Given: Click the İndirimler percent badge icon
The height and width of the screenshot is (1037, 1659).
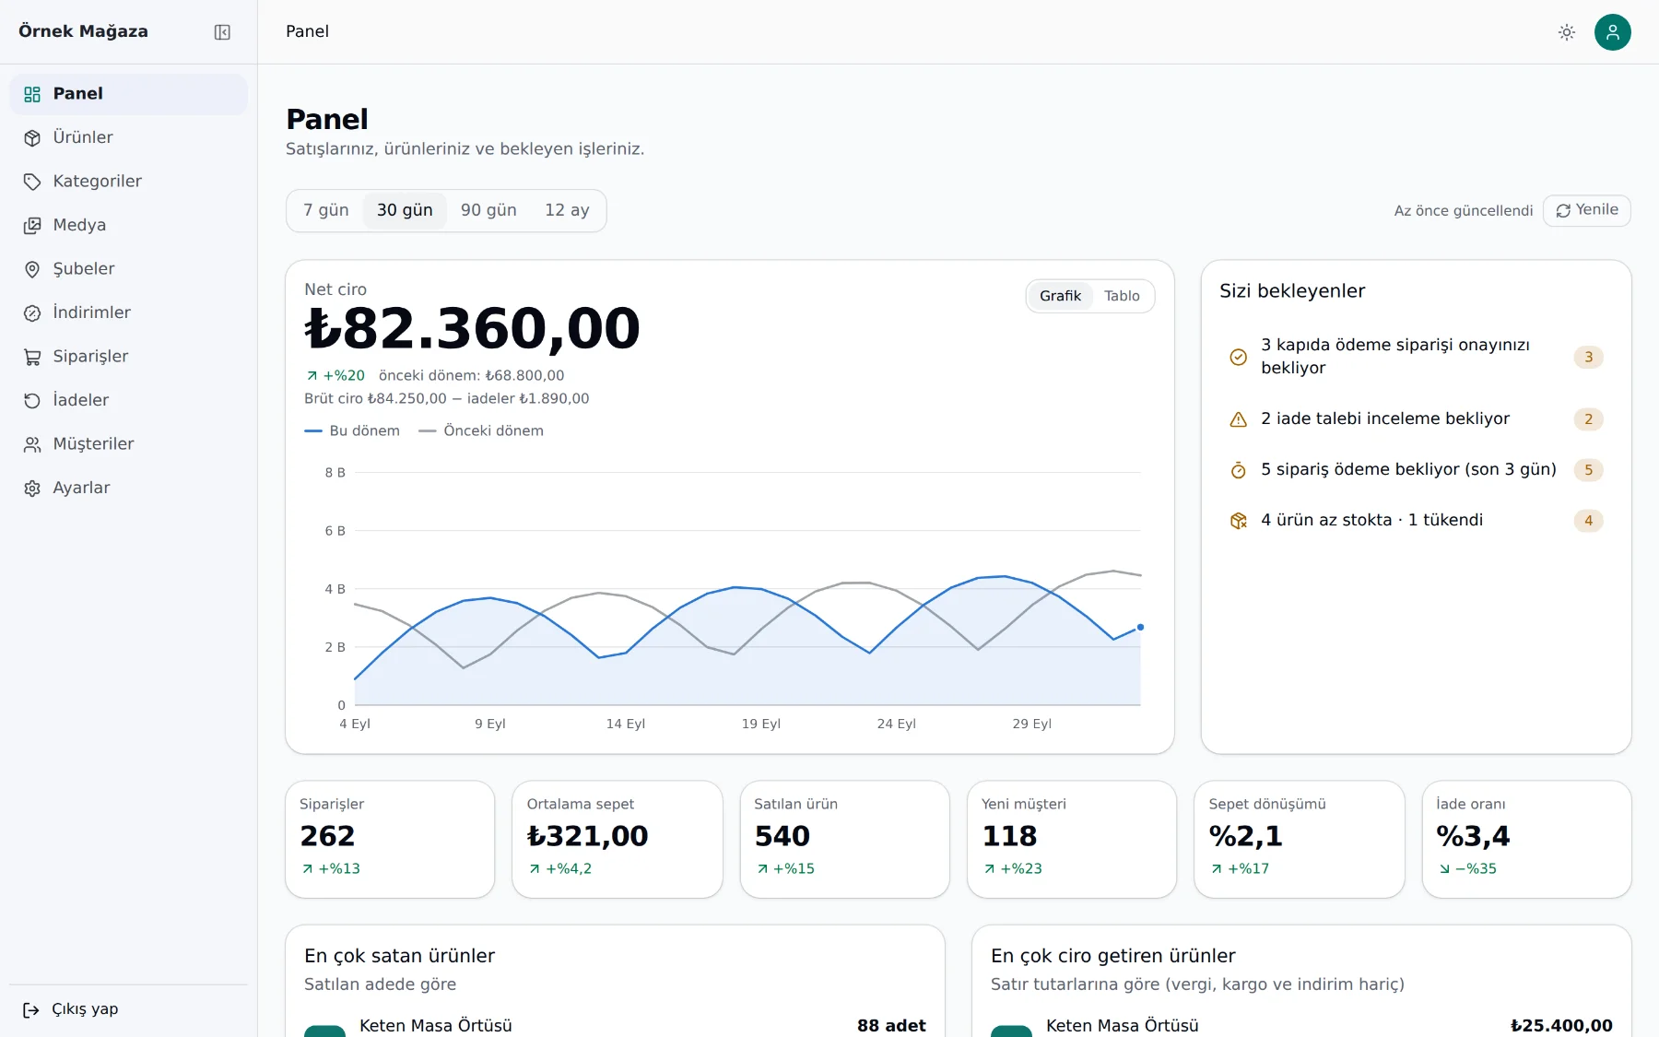Looking at the screenshot, I should click(x=32, y=313).
